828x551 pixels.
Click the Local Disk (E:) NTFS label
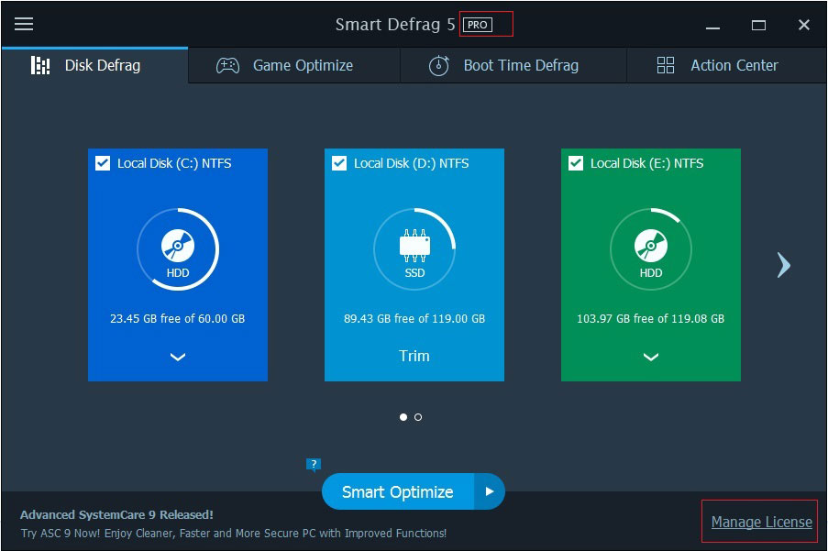[x=646, y=163]
